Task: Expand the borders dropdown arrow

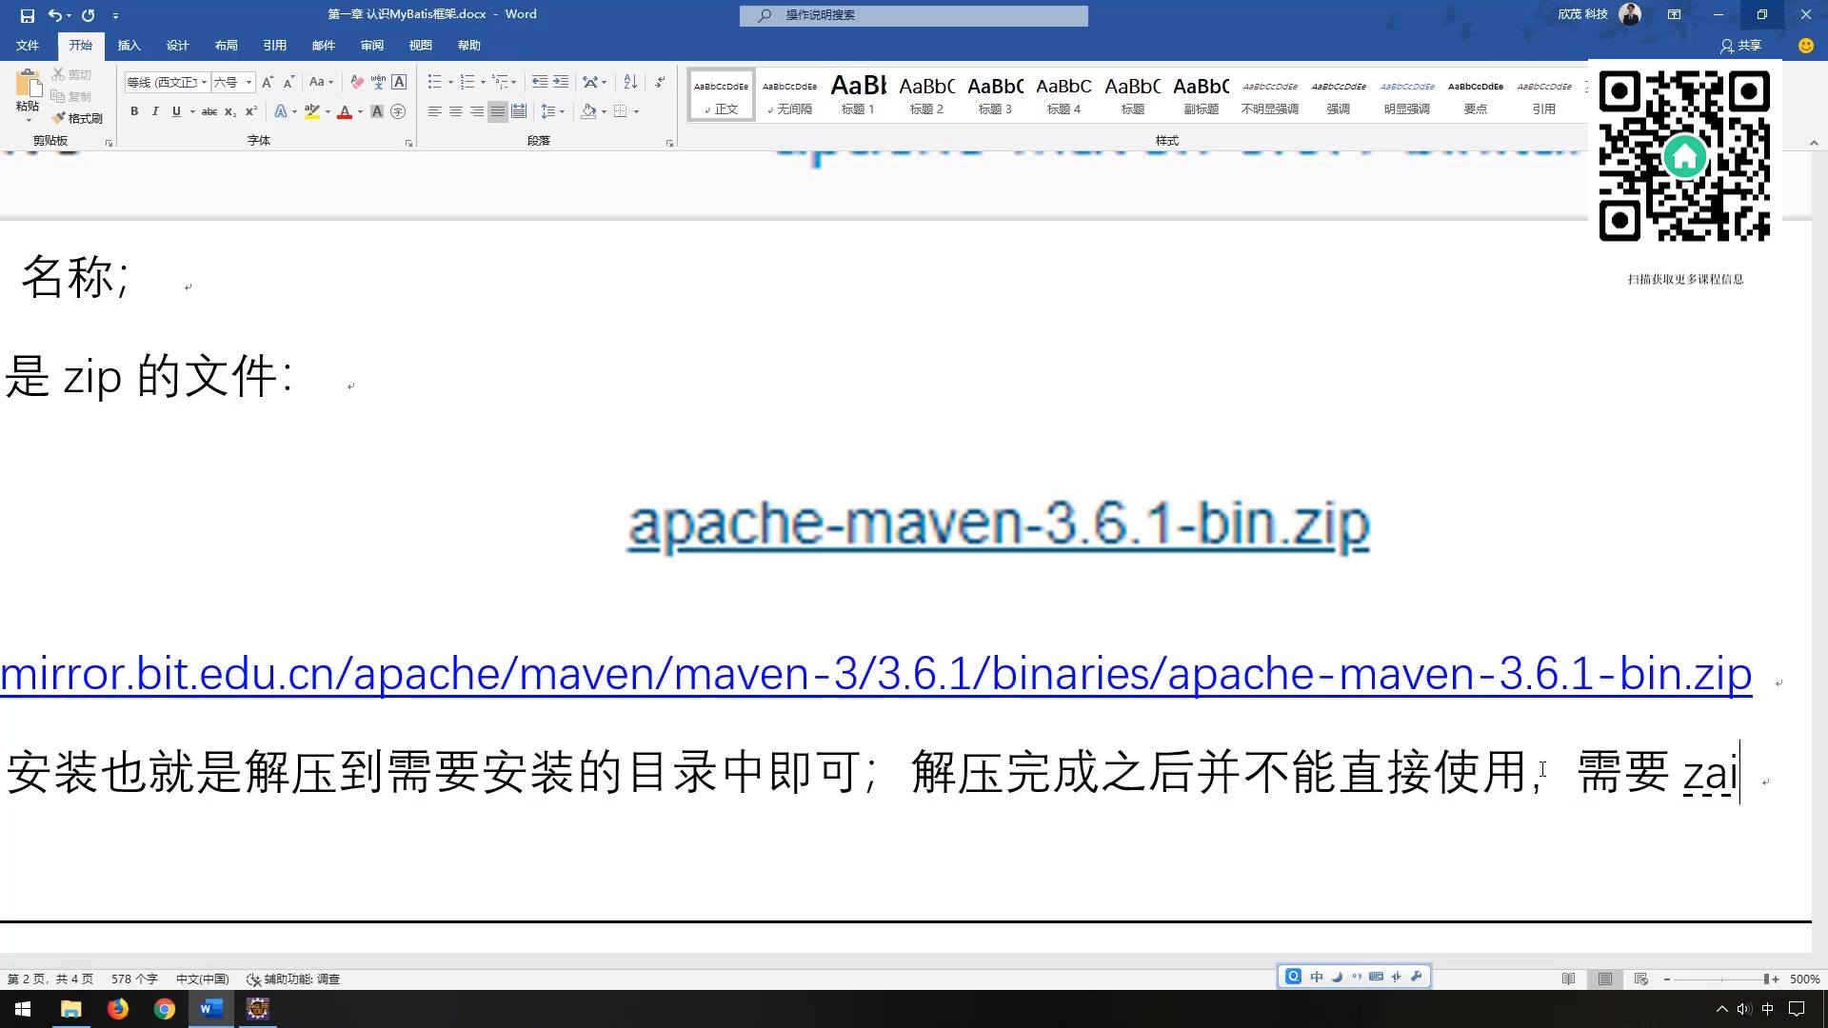Action: pos(636,111)
